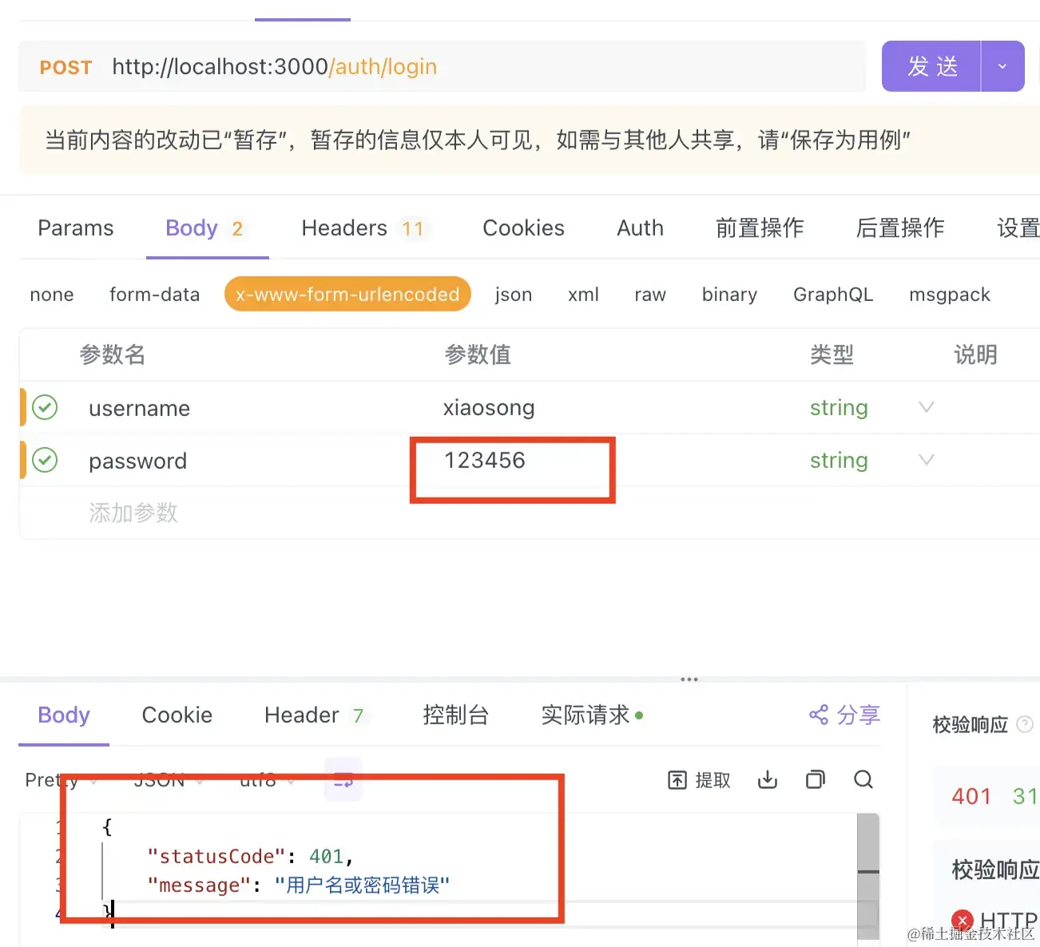
Task: Click the panel divider three-dot handle
Action: [689, 680]
